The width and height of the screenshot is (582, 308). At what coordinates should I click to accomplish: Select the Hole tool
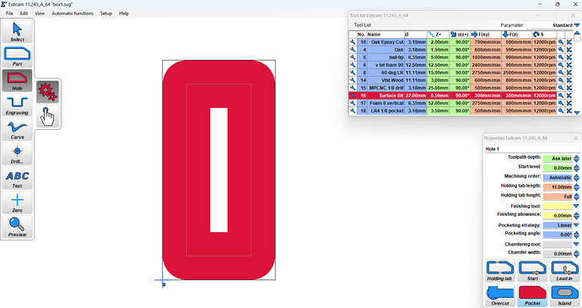17,81
